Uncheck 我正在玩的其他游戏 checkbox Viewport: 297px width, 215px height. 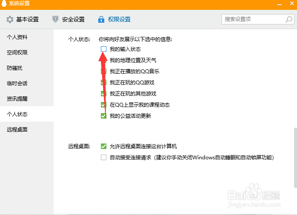tap(103, 94)
